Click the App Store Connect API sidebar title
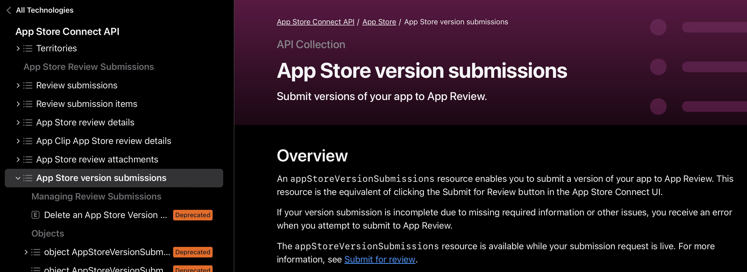 [x=67, y=31]
